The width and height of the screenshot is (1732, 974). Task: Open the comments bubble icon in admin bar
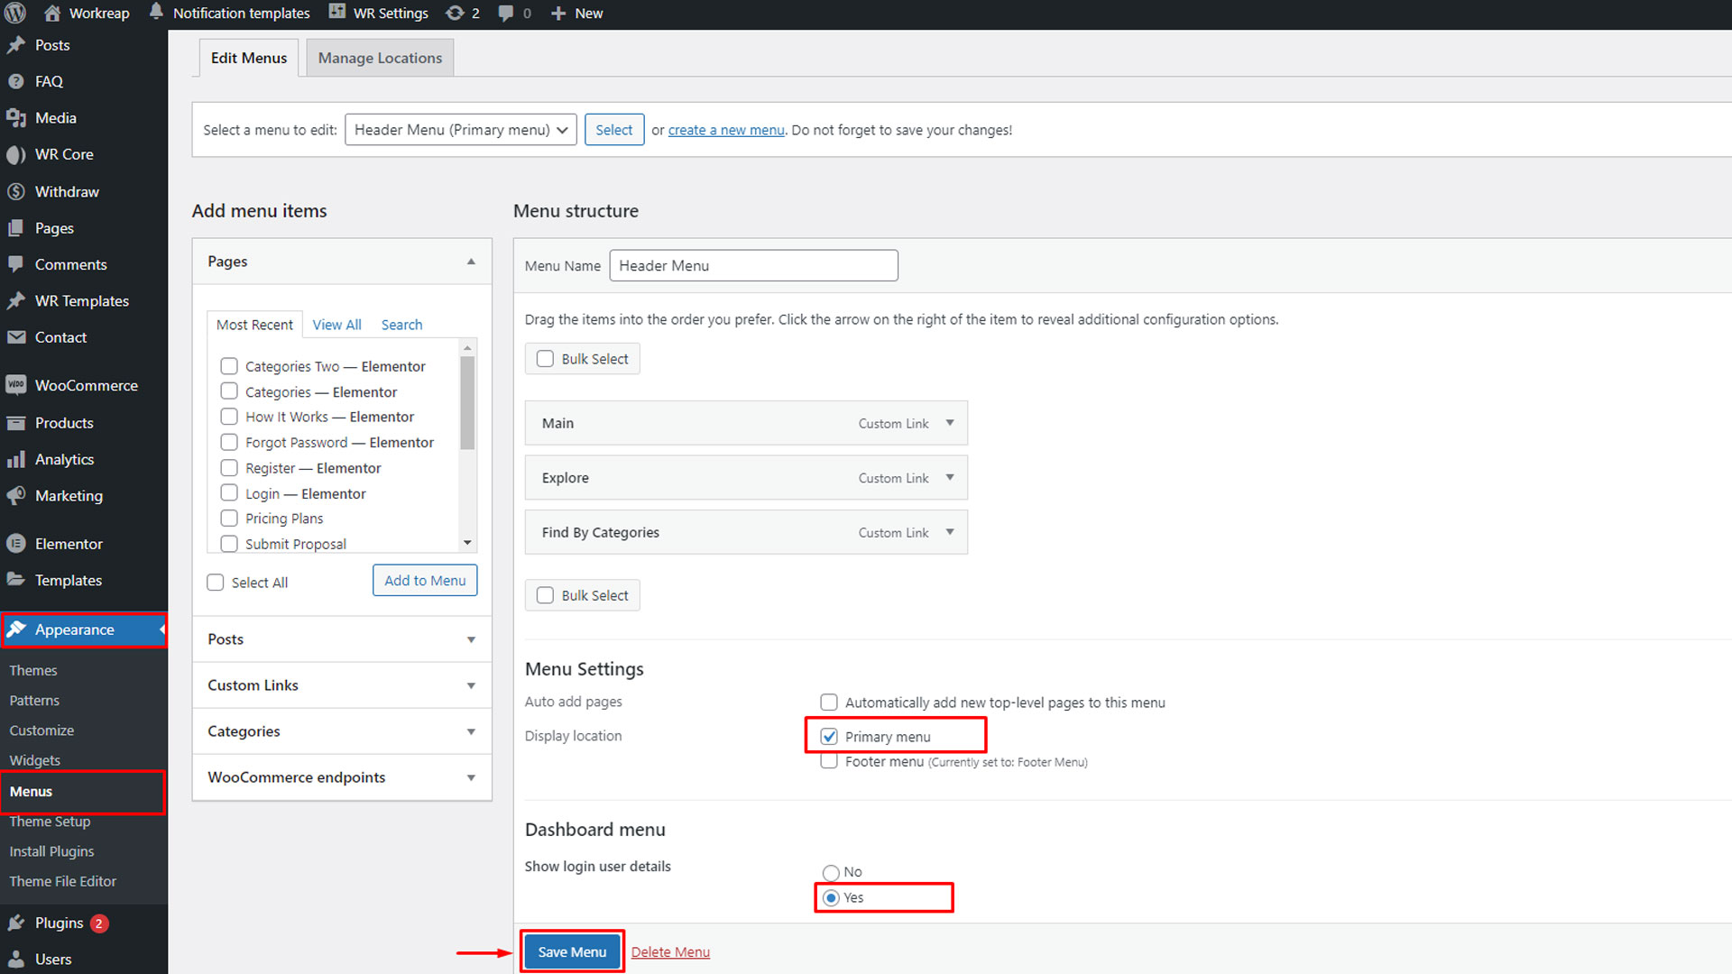(506, 14)
